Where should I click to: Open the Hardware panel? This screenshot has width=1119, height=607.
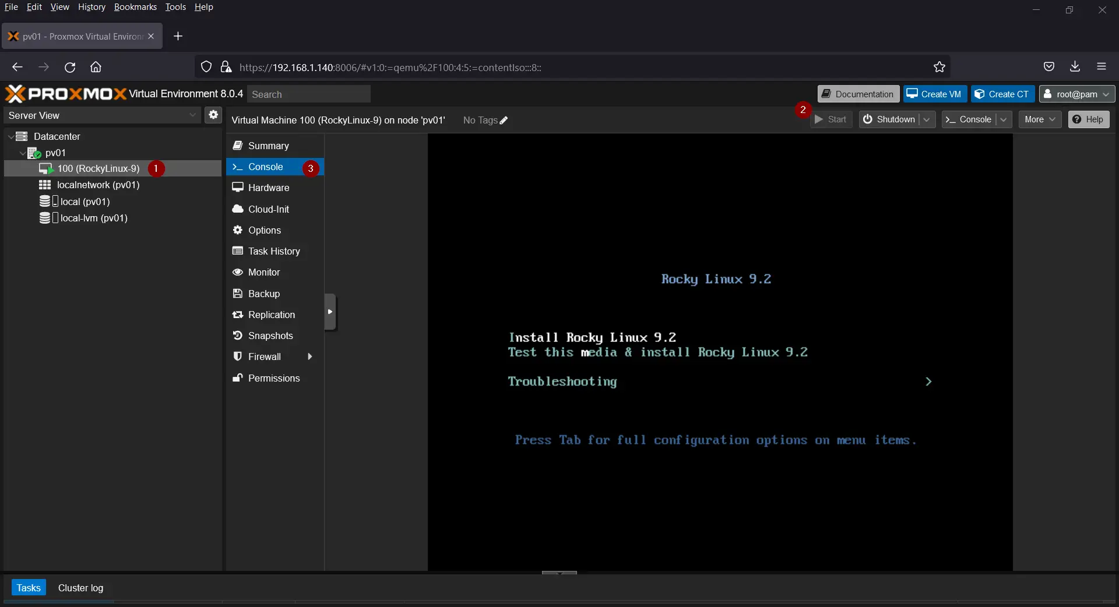click(275, 188)
